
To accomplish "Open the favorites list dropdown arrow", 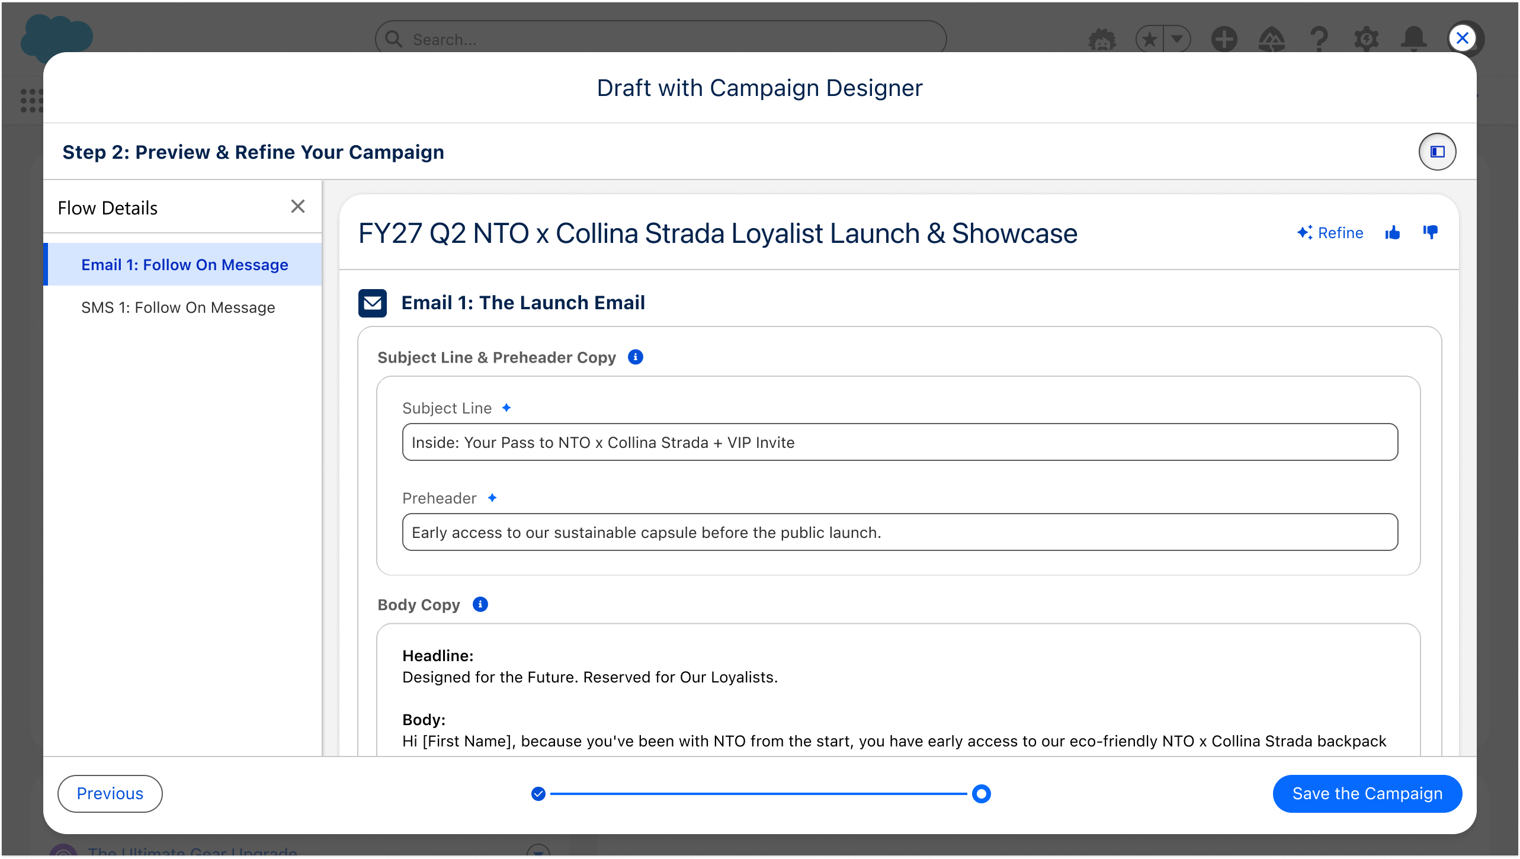I will [1177, 39].
